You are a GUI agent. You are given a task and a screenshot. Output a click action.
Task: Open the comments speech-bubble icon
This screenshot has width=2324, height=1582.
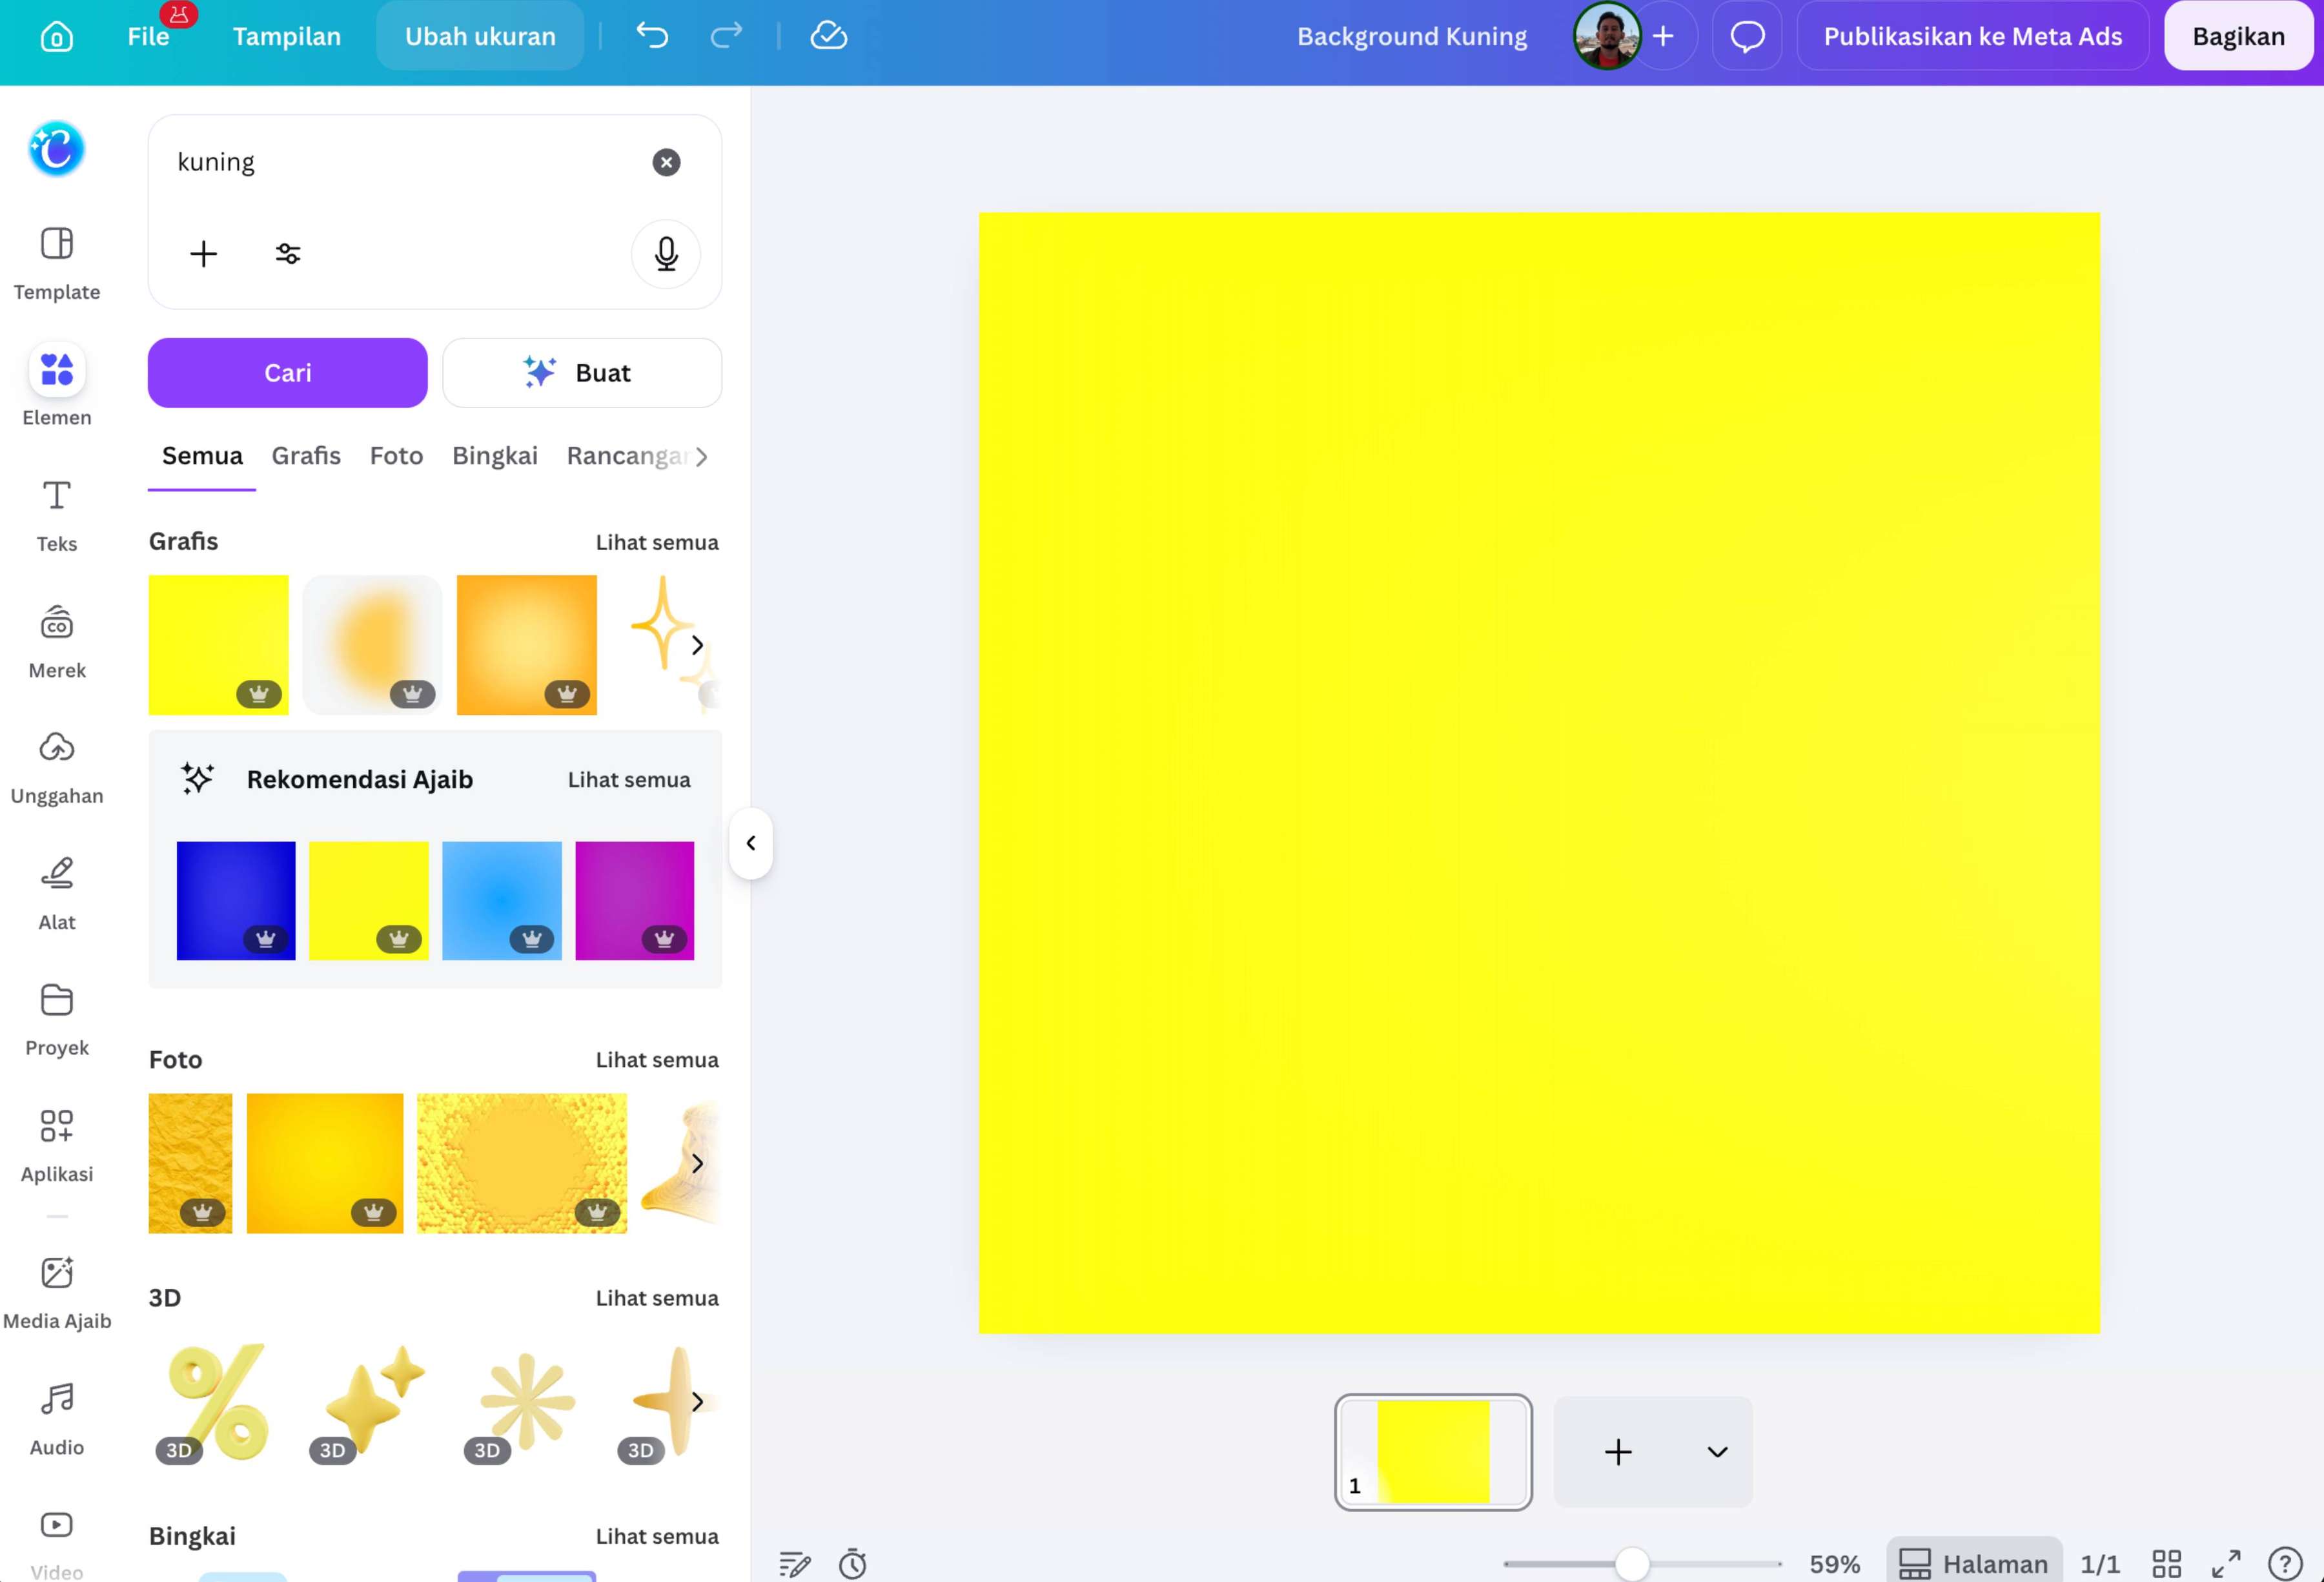coord(1747,36)
